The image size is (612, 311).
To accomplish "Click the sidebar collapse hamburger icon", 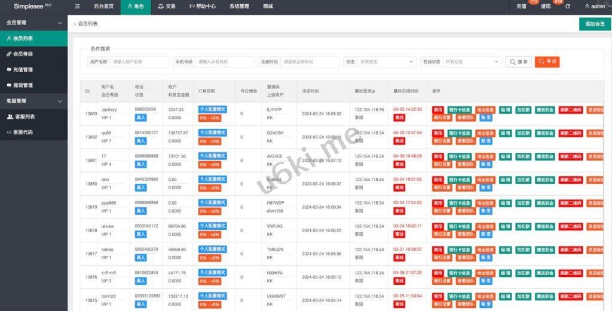I will [x=78, y=7].
